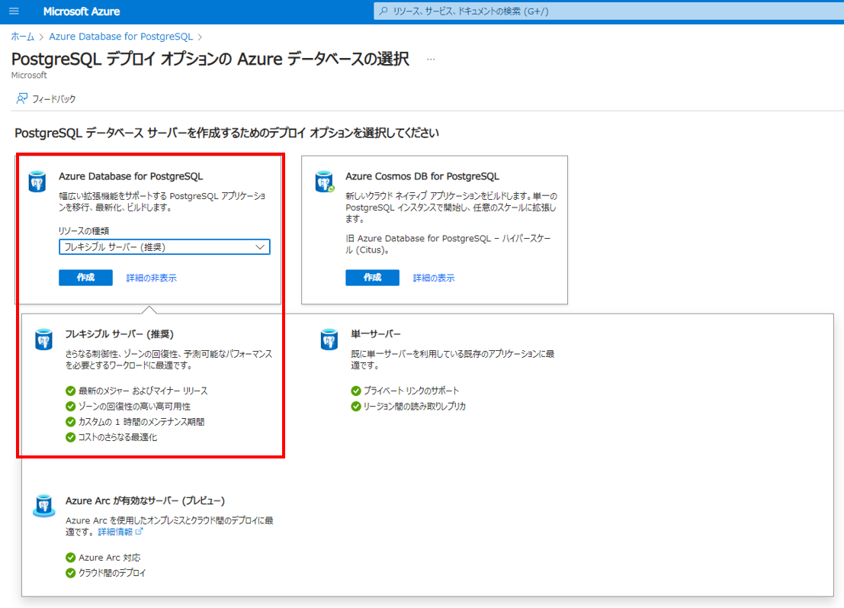Click 作成 under Azure Cosmos DB for PostgreSQL
844x608 pixels.
tap(373, 278)
